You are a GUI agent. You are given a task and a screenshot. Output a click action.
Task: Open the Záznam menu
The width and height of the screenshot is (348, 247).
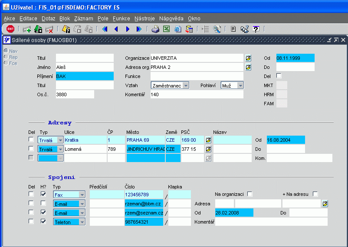tap(83, 19)
